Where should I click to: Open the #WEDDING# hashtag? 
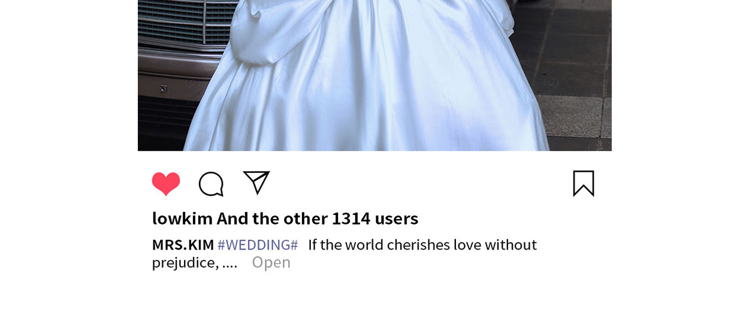258,245
